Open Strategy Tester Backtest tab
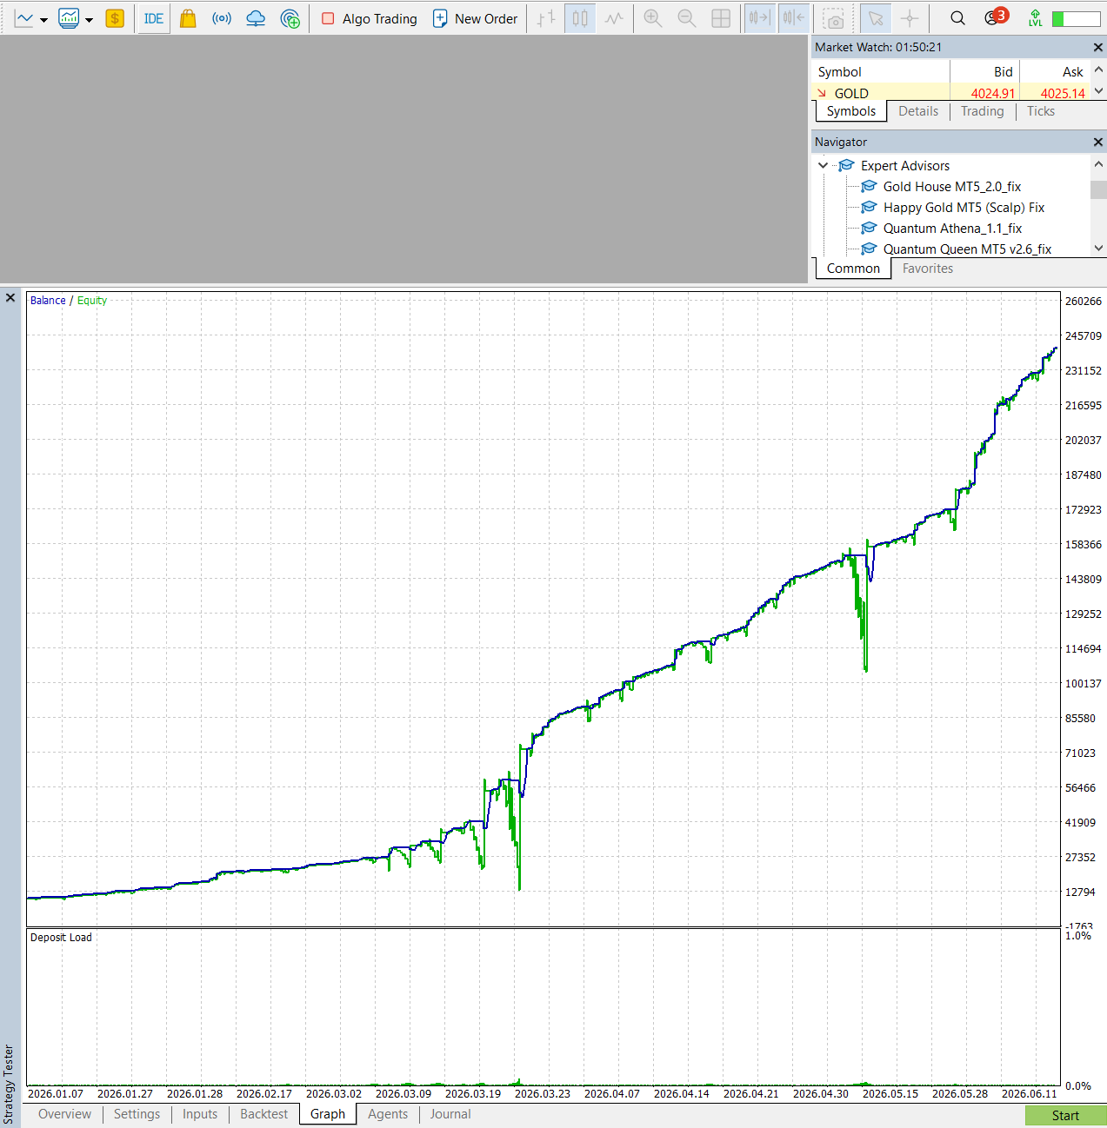This screenshot has width=1107, height=1128. pos(263,1114)
